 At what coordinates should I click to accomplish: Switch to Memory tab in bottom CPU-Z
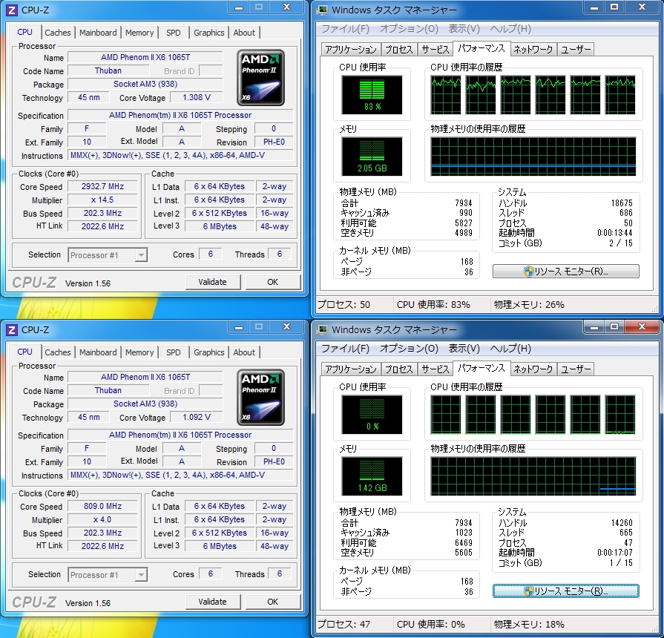(139, 352)
